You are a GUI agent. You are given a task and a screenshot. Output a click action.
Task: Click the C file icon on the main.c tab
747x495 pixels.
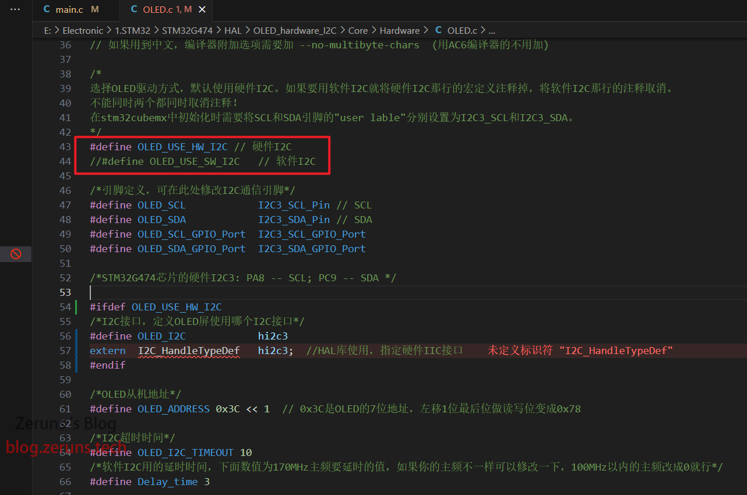(x=47, y=10)
